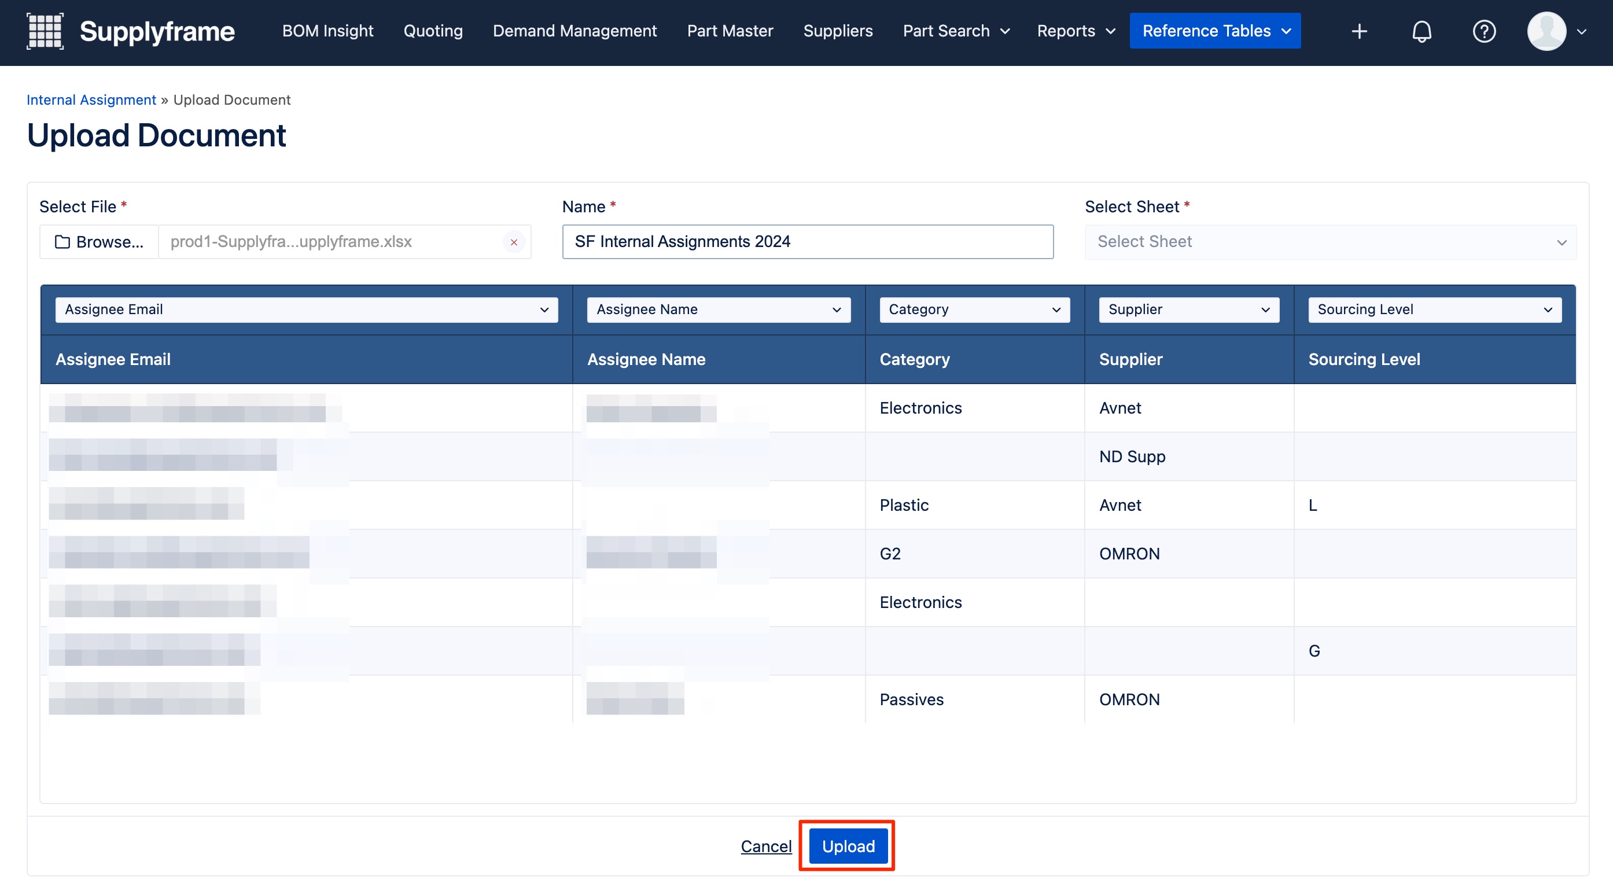Open Demand Management page
1613x877 pixels.
(x=575, y=31)
